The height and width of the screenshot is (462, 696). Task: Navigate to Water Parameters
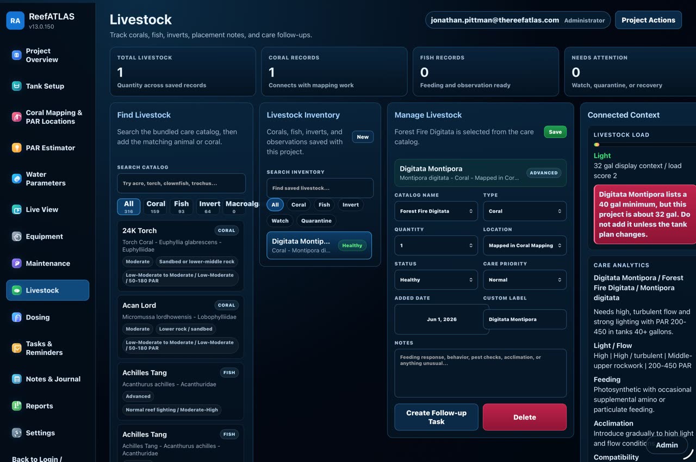47,178
